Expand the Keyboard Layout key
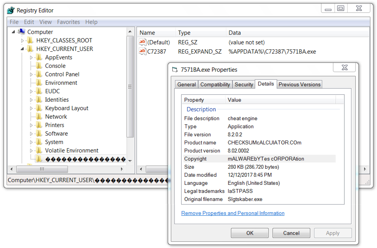Viewport: 377px width, 248px height. [31, 109]
